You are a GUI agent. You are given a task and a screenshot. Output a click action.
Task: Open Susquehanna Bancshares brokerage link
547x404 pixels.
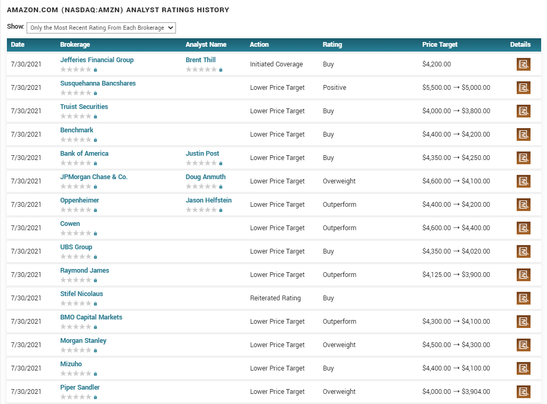tap(98, 83)
